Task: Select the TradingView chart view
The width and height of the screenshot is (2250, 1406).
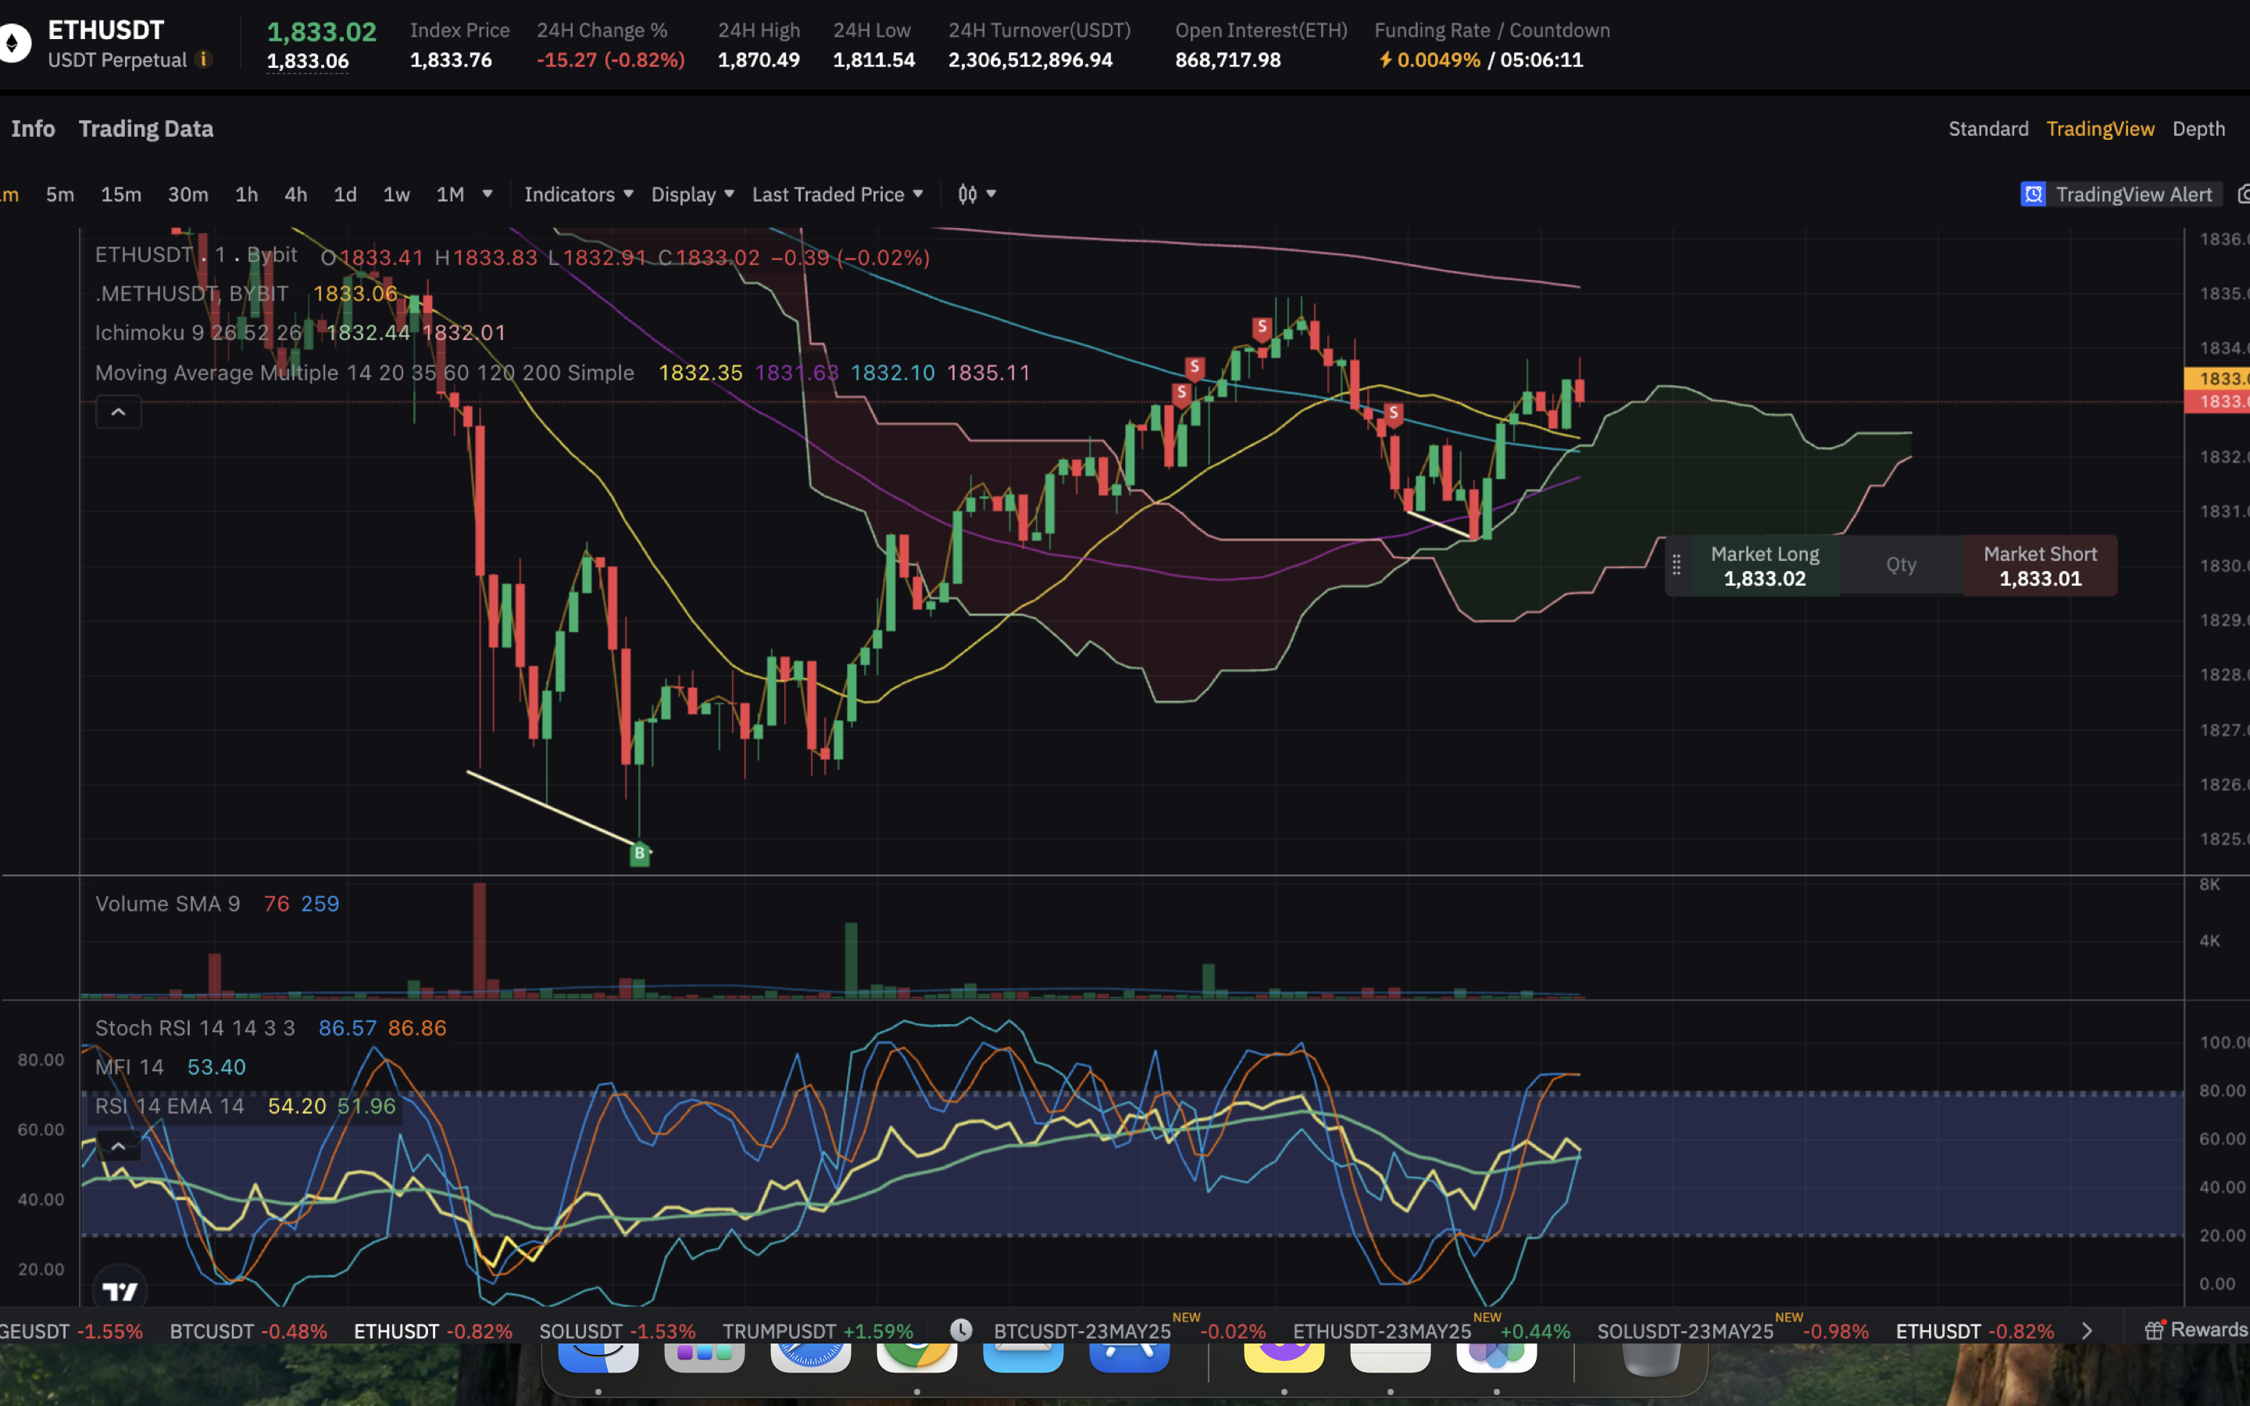Action: (x=2099, y=128)
